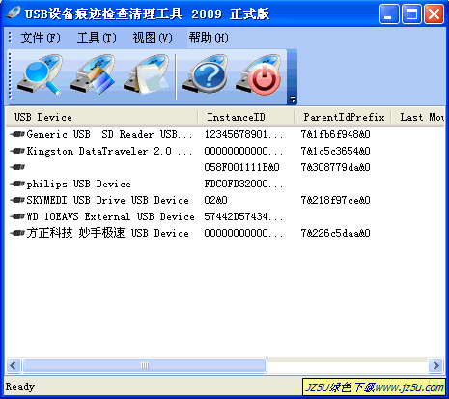This screenshot has height=399, width=449.
Task: Click USB plug icon beside SKYMEDI USB Drive
Action: coord(17,200)
